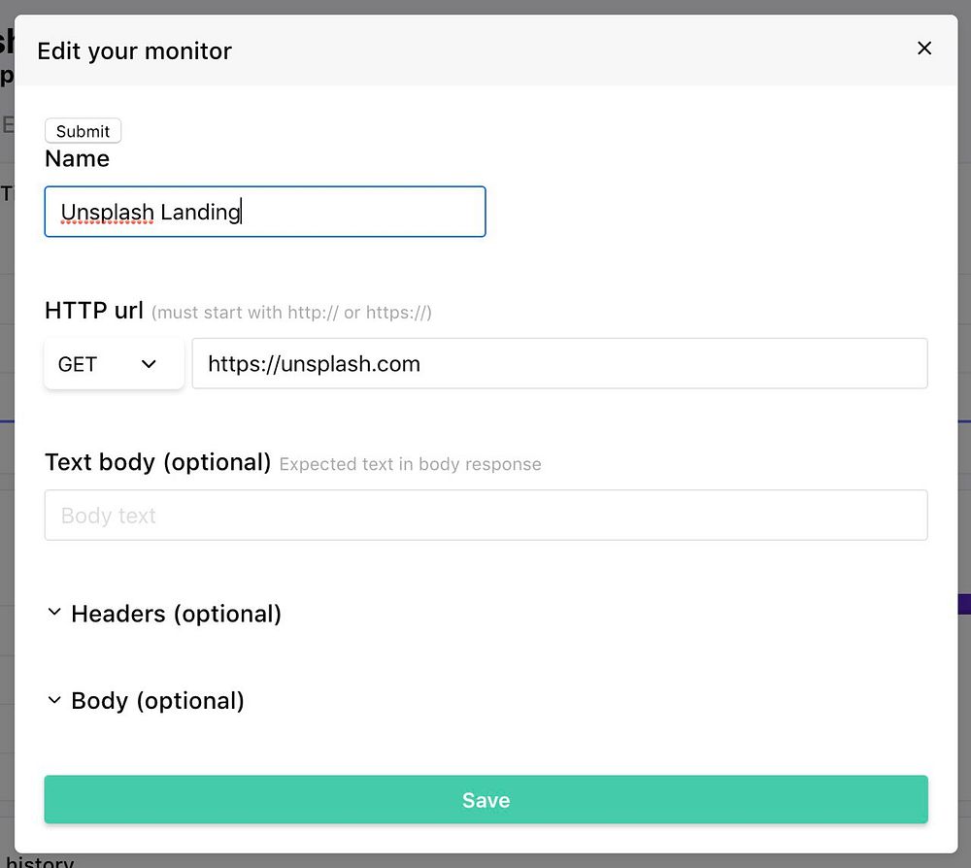Close the Edit your monitor dialog
The width and height of the screenshot is (971, 868).
coord(924,49)
